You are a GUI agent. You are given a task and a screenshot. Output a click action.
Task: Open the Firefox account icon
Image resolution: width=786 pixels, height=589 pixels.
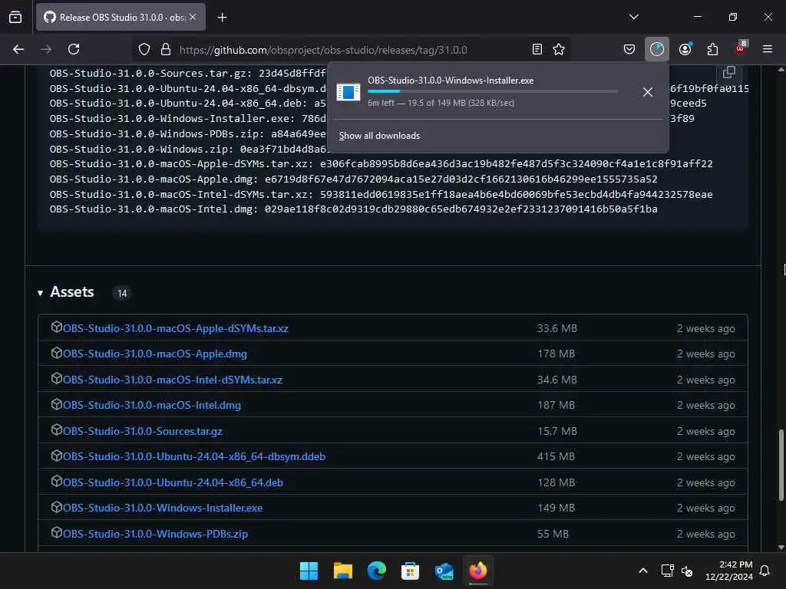pos(685,49)
